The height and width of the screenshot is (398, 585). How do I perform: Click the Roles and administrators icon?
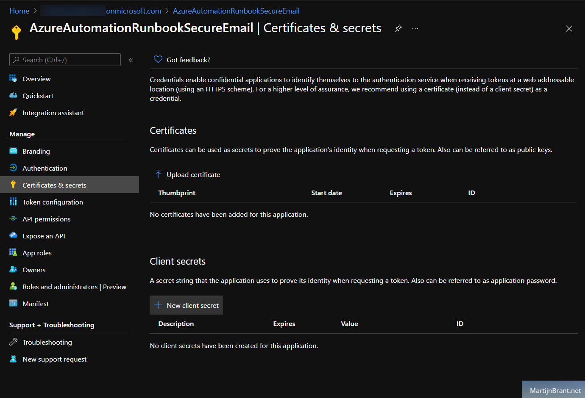pyautogui.click(x=13, y=287)
